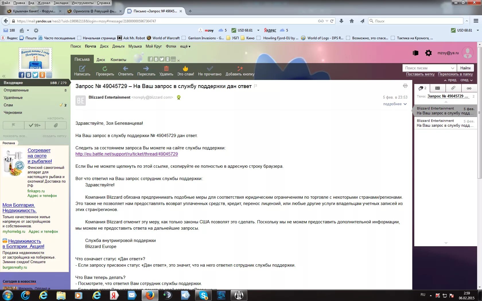The width and height of the screenshot is (482, 301).
Task: Click the Написать compose mail button
Action: [82, 71]
